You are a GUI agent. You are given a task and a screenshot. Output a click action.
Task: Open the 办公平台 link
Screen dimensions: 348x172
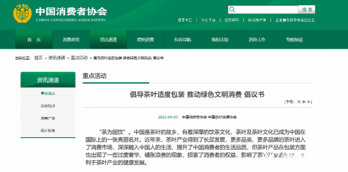pyautogui.click(x=208, y=20)
